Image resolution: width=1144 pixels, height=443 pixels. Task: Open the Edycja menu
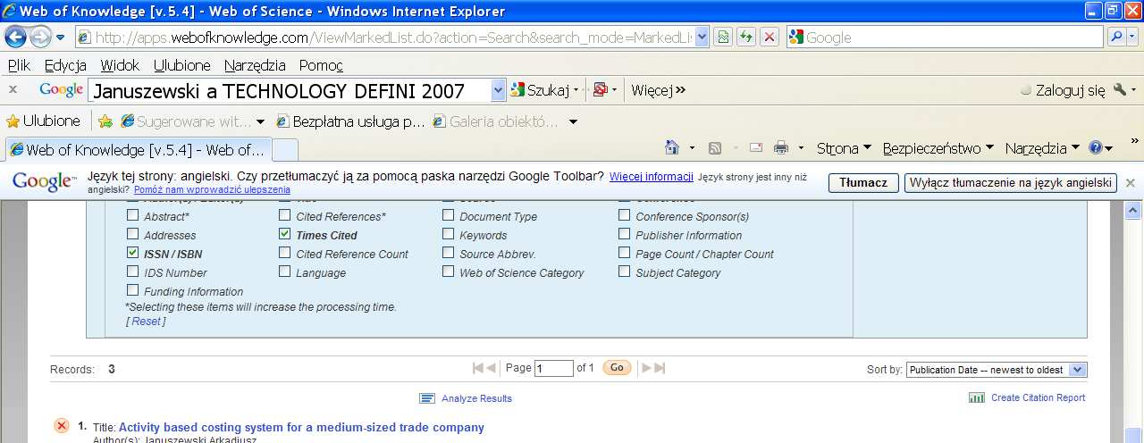pyautogui.click(x=65, y=65)
